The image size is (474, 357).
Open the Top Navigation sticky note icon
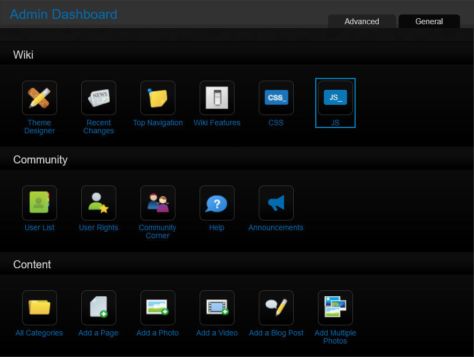coord(158,98)
